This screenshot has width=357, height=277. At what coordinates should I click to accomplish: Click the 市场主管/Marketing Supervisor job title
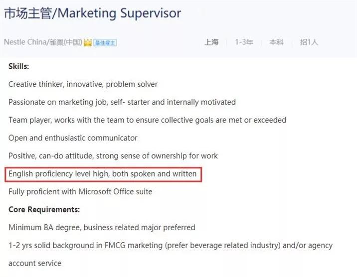(x=92, y=13)
